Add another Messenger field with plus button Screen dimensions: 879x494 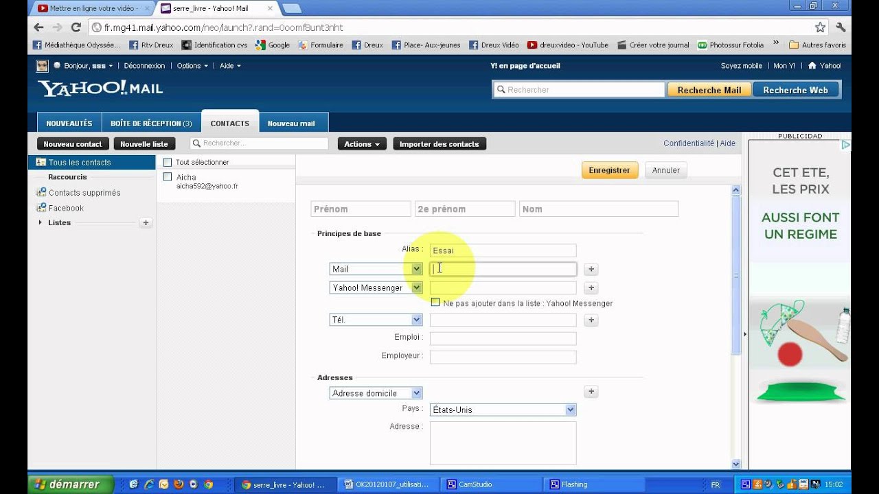tap(591, 288)
